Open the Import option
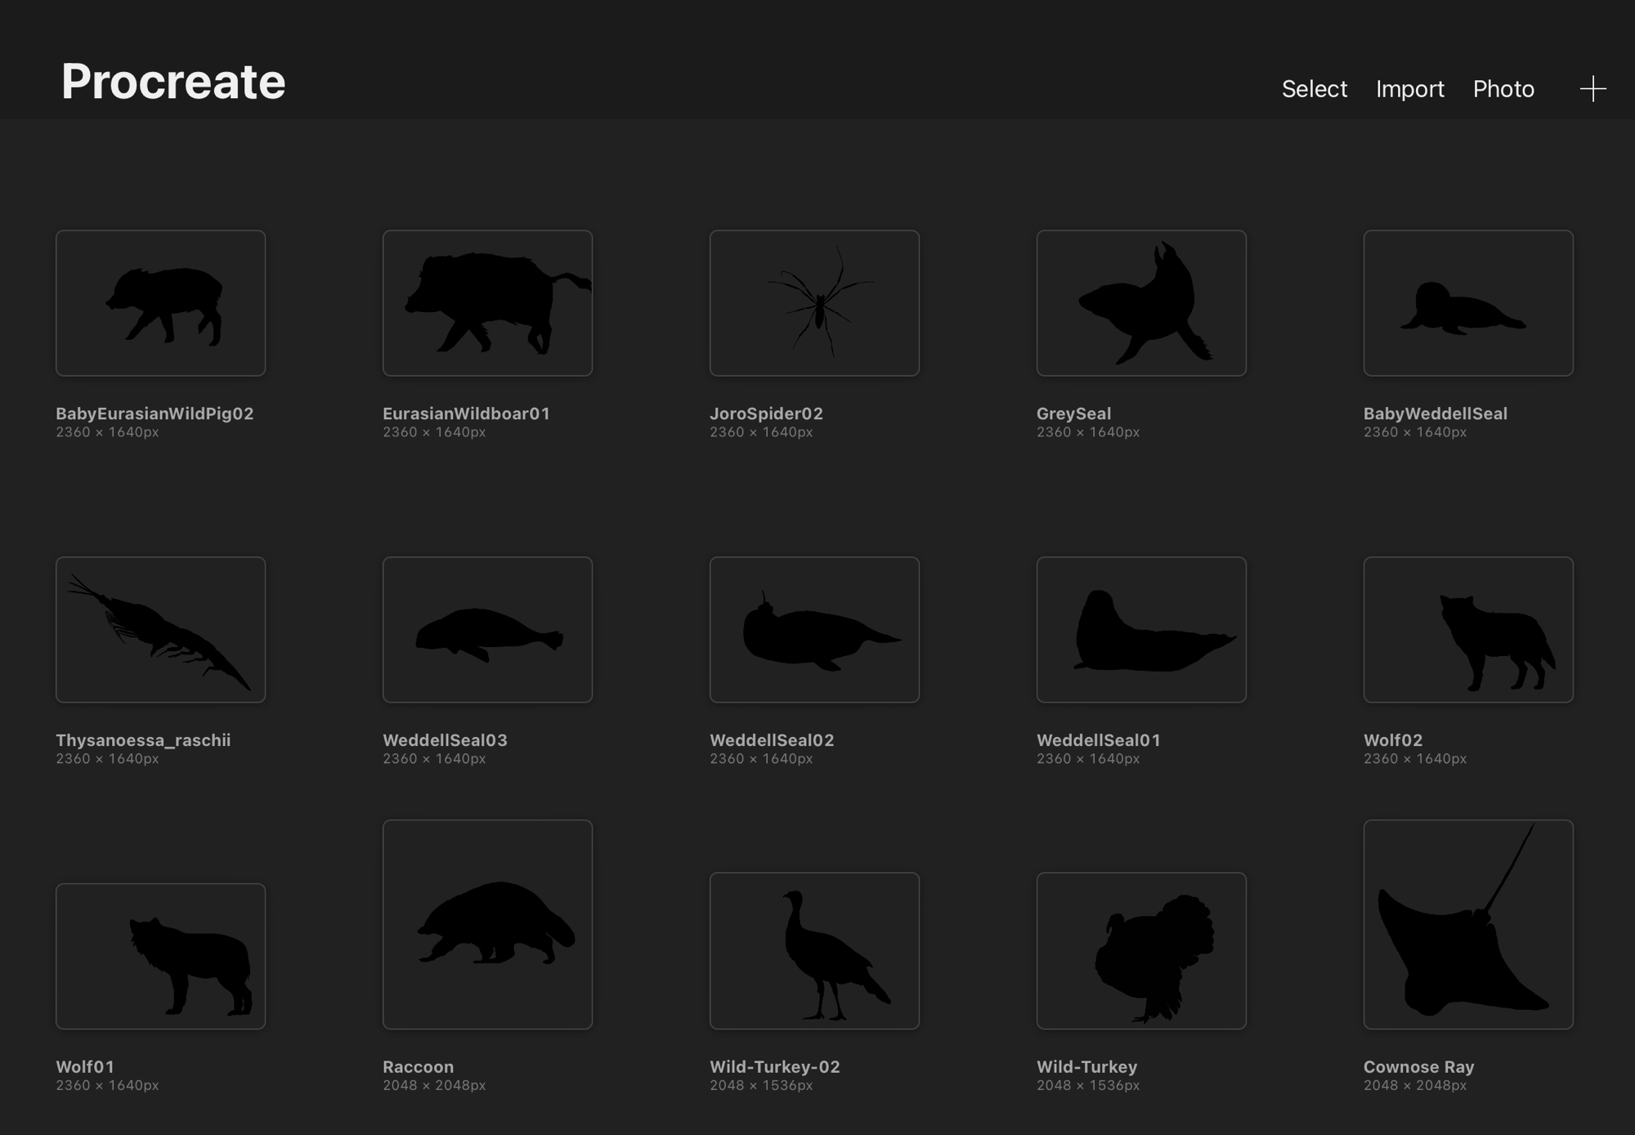Viewport: 1635px width, 1135px height. click(1409, 89)
